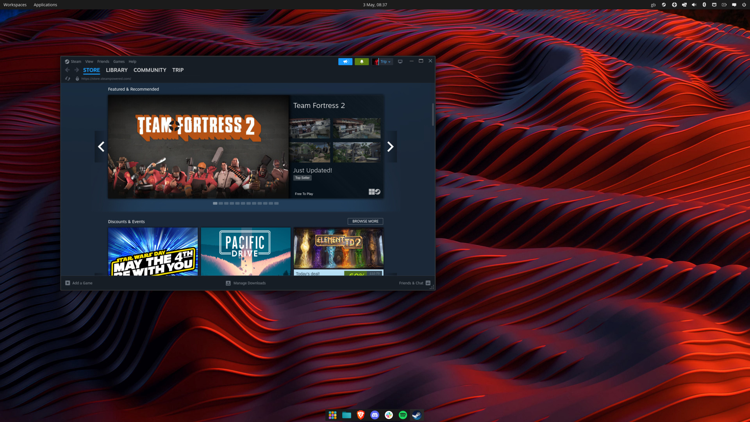The height and width of the screenshot is (422, 750).
Task: Click the Add a Game plus icon
Action: 68,283
